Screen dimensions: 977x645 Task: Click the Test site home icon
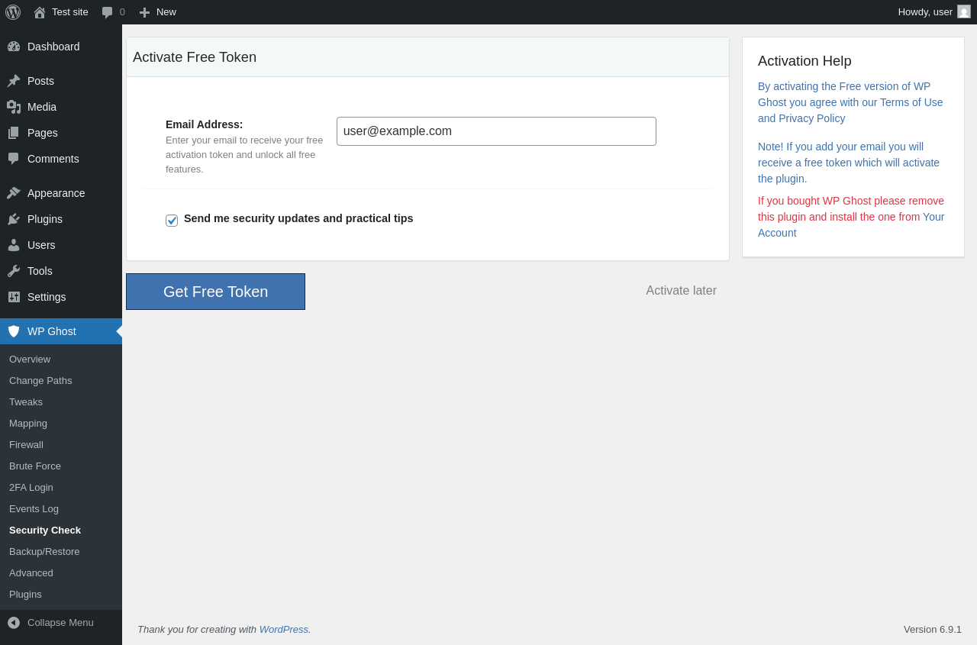tap(40, 12)
